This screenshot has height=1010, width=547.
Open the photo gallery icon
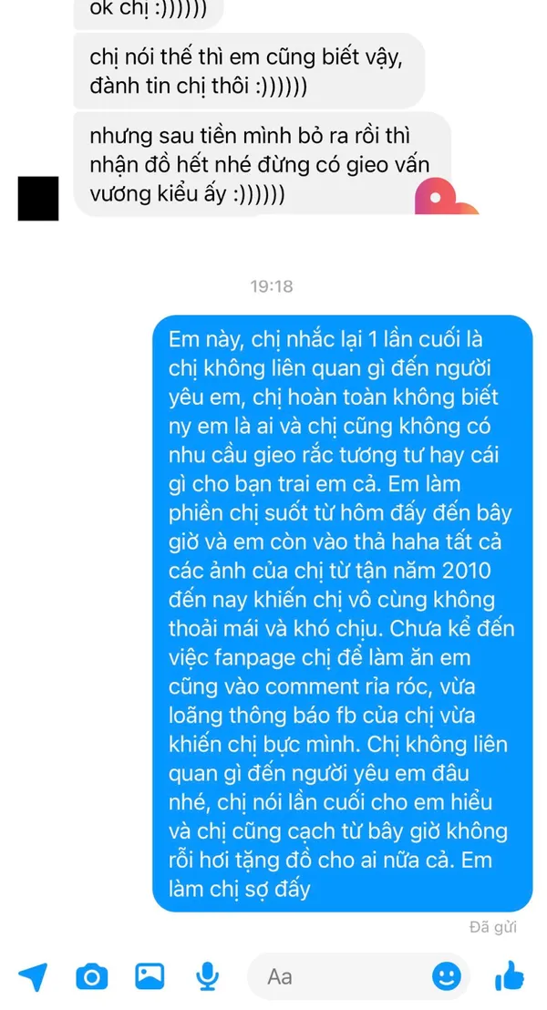tap(150, 976)
